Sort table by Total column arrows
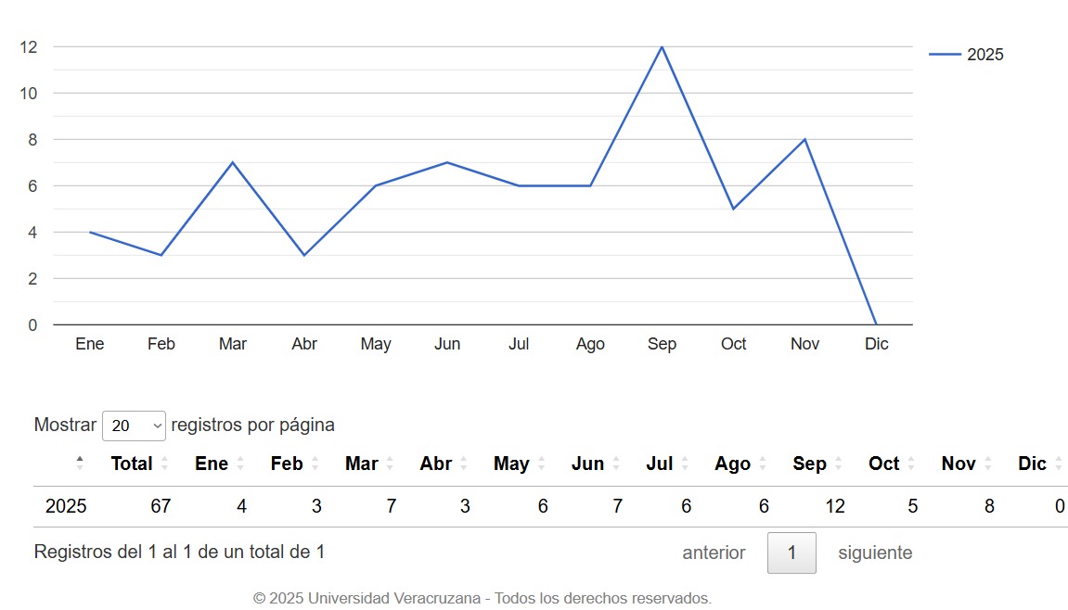 [164, 464]
